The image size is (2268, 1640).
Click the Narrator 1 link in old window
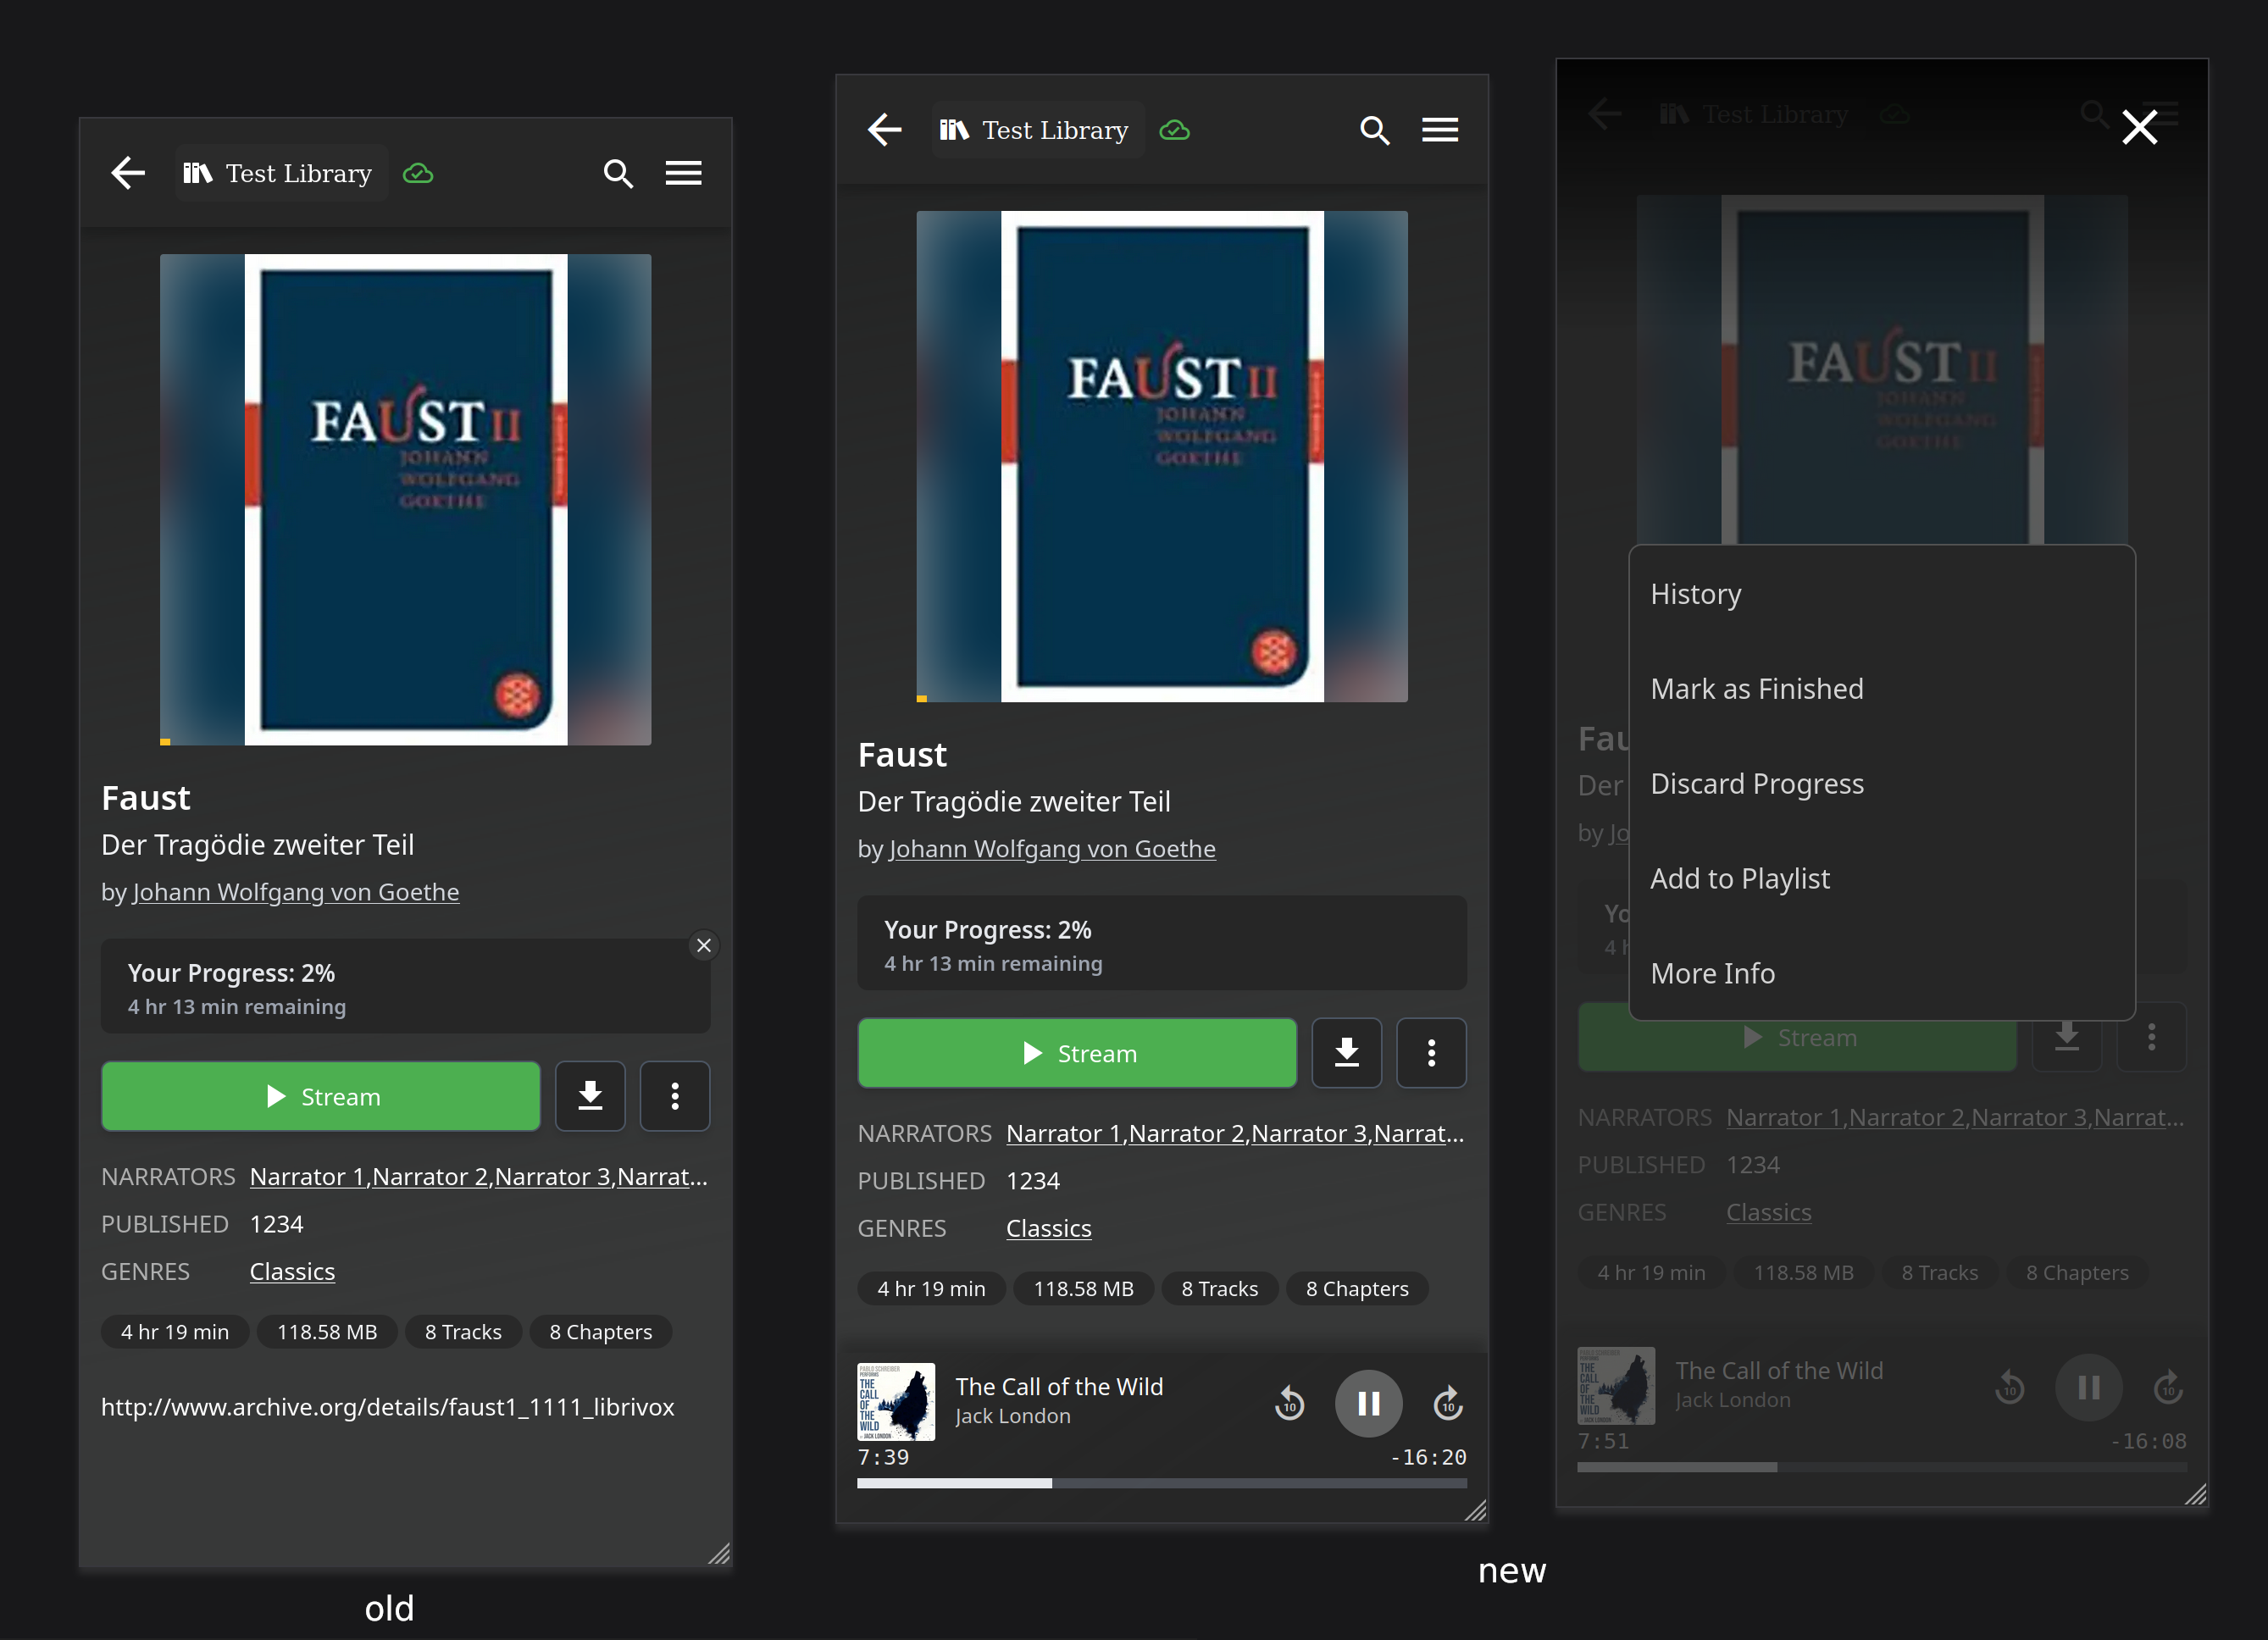(x=307, y=1177)
